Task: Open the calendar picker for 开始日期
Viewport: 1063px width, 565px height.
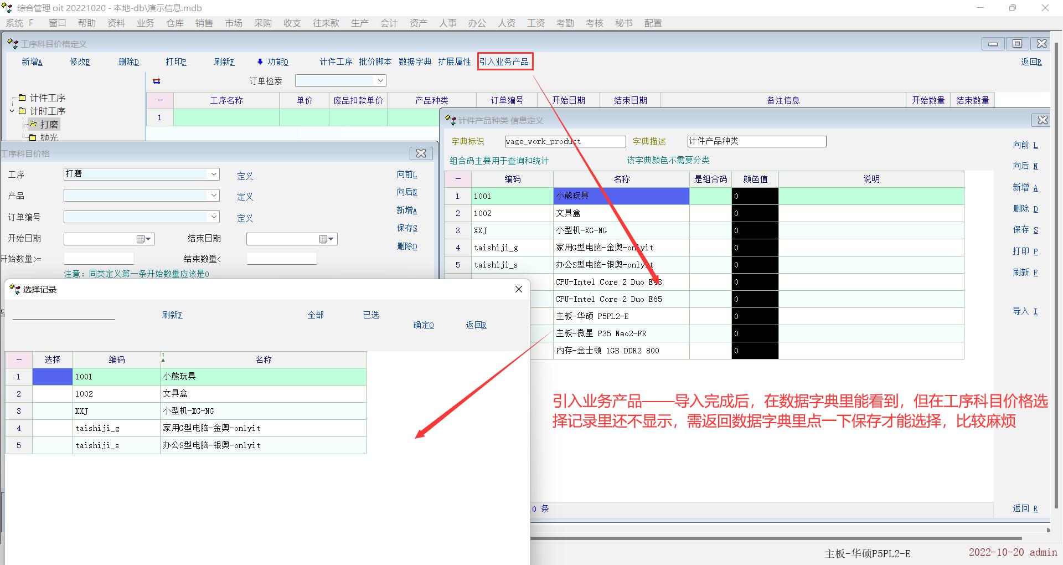Action: pyautogui.click(x=144, y=239)
